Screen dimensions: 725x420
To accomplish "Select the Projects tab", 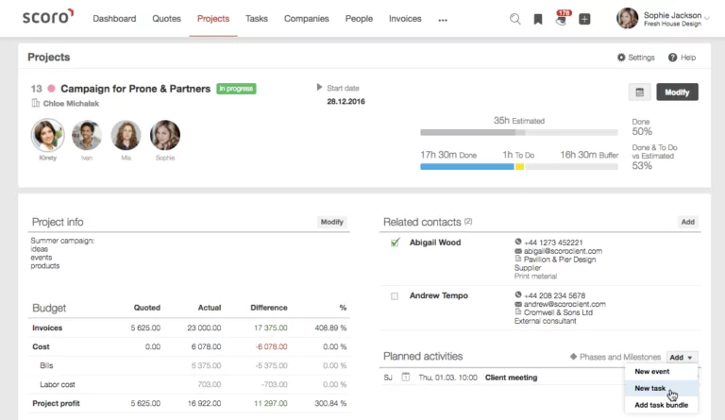I will pos(213,19).
